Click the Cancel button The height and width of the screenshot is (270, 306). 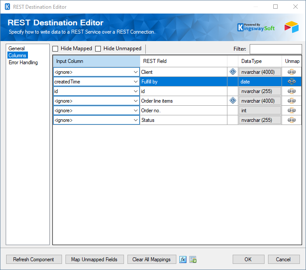[x=284, y=260]
